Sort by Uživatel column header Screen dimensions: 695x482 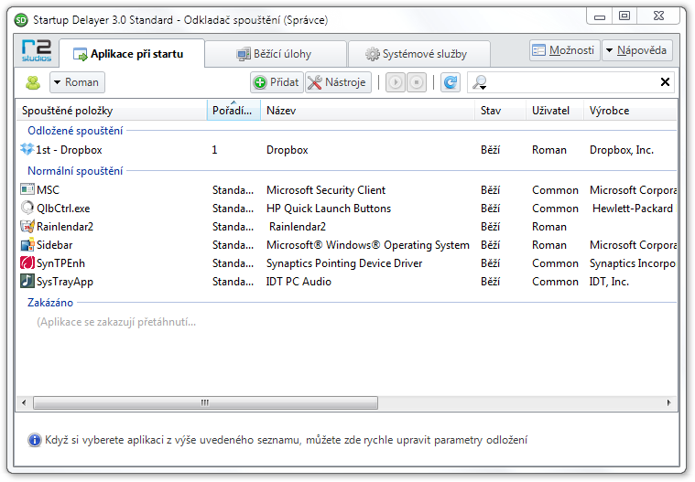[x=555, y=111]
